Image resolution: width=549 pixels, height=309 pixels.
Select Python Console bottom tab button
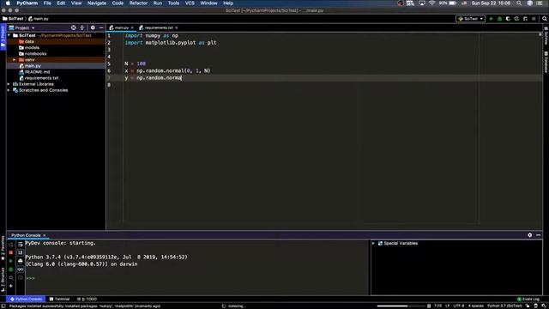(x=26, y=300)
